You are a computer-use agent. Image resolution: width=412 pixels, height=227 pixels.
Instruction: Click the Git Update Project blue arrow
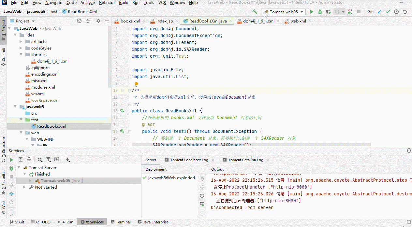[379, 12]
